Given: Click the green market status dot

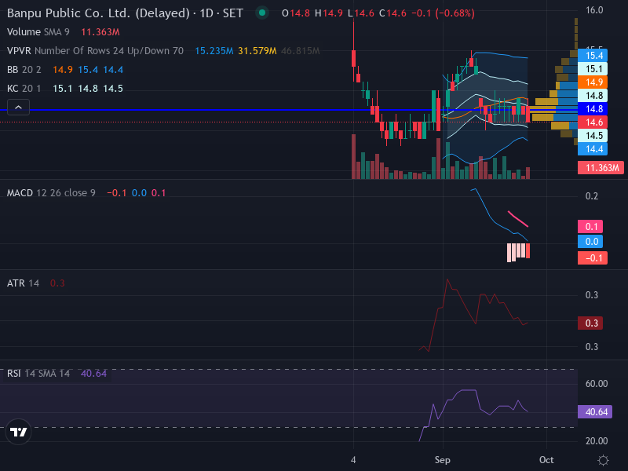Looking at the screenshot, I should tap(262, 13).
